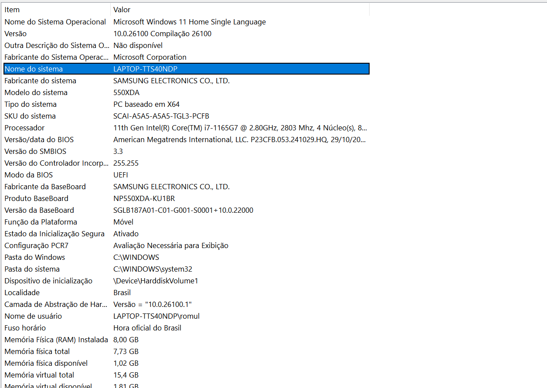Select the "Versão do SMBIOS" row
Screen dimensions: 547x388
[x=187, y=151]
